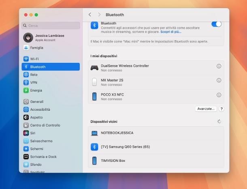
Task: Open Centro di Controllo settings
Action: coord(51,125)
